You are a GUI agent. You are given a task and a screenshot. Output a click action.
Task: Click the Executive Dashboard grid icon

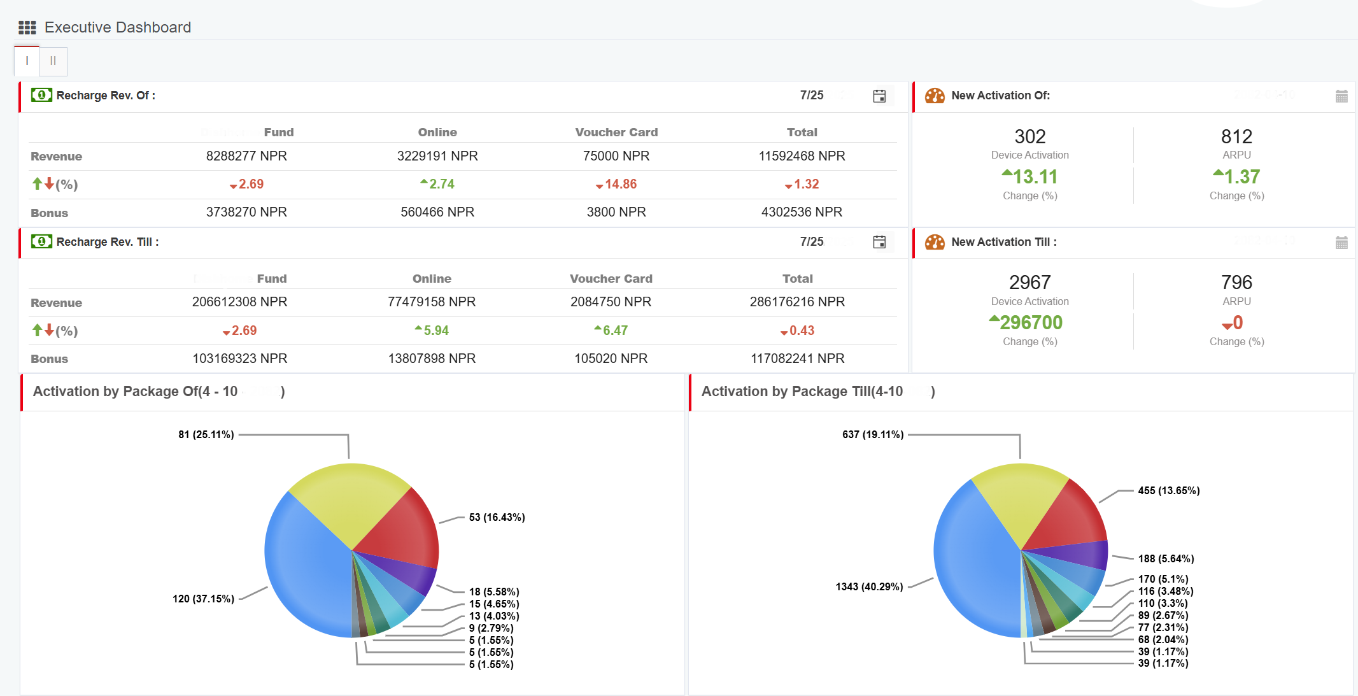pyautogui.click(x=27, y=27)
